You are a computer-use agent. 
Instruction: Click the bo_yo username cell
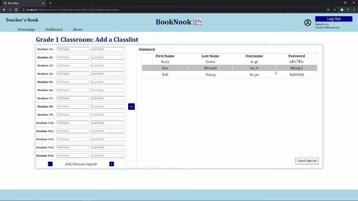[255, 75]
